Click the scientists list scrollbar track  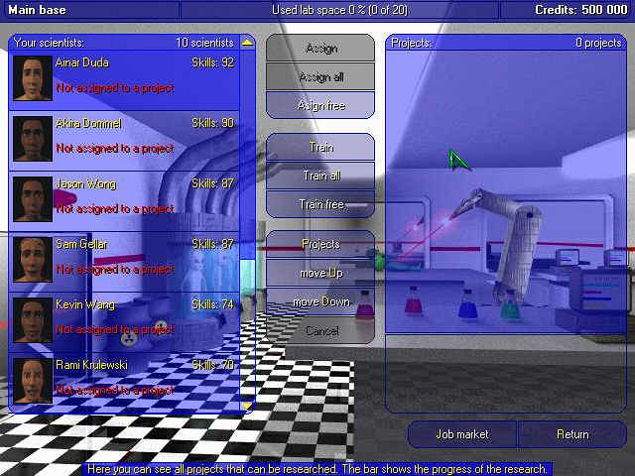[x=247, y=225]
